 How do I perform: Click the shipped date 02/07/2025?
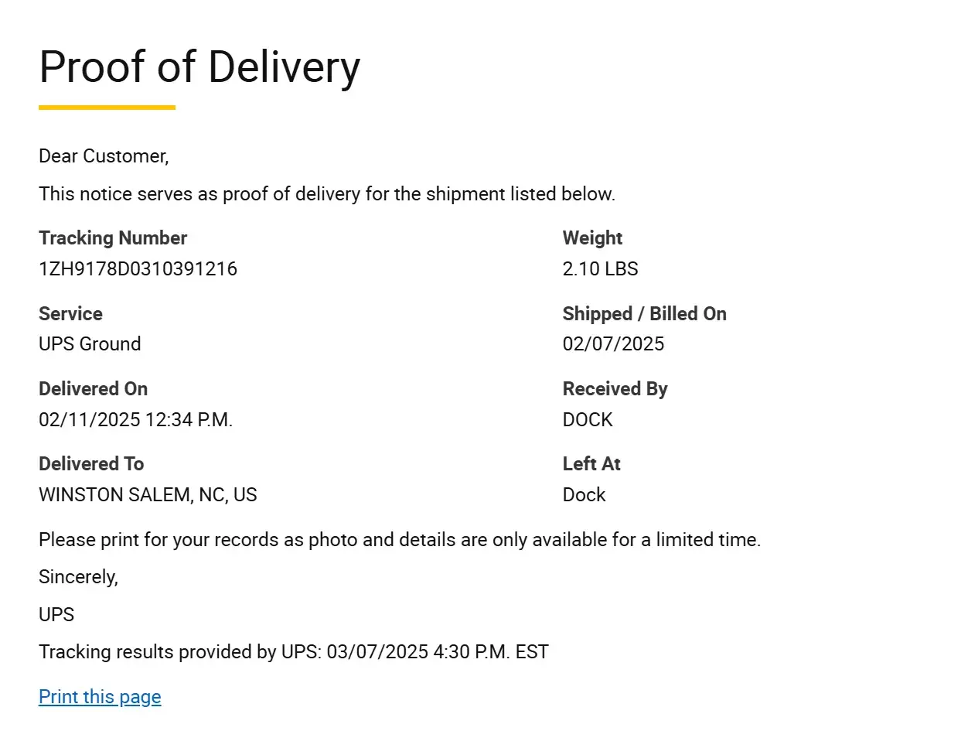click(x=613, y=344)
